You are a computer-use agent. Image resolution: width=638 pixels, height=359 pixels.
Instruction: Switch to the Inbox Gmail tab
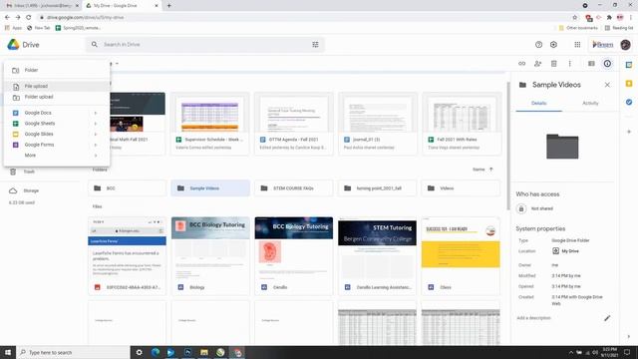click(42, 6)
